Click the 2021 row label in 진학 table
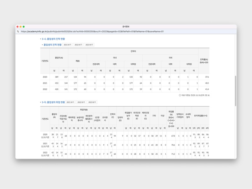Viewport: 252px width, 189px height. (x=45, y=83)
